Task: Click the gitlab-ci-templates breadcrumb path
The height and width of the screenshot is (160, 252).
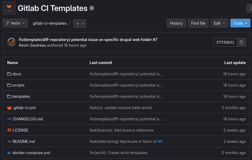Action: pos(49,23)
